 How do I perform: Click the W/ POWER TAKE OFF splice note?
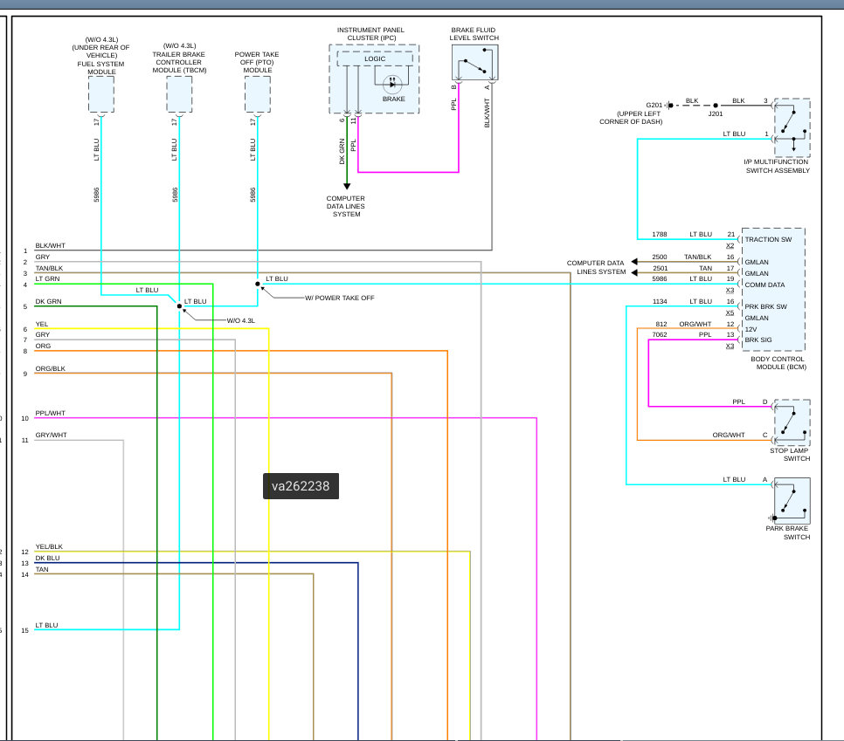339,298
